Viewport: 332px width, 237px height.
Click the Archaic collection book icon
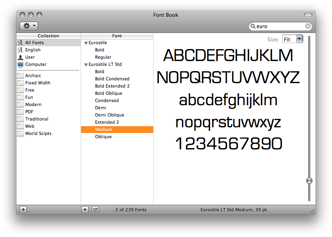[20, 76]
